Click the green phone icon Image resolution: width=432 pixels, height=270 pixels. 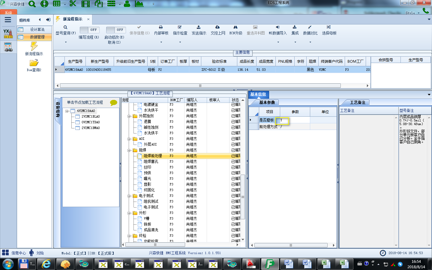point(425,10)
